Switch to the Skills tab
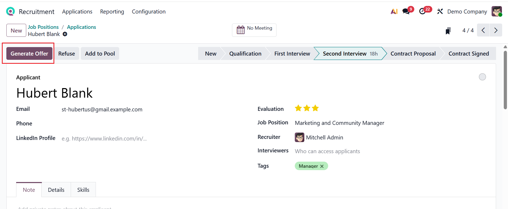The image size is (508, 209). point(83,190)
